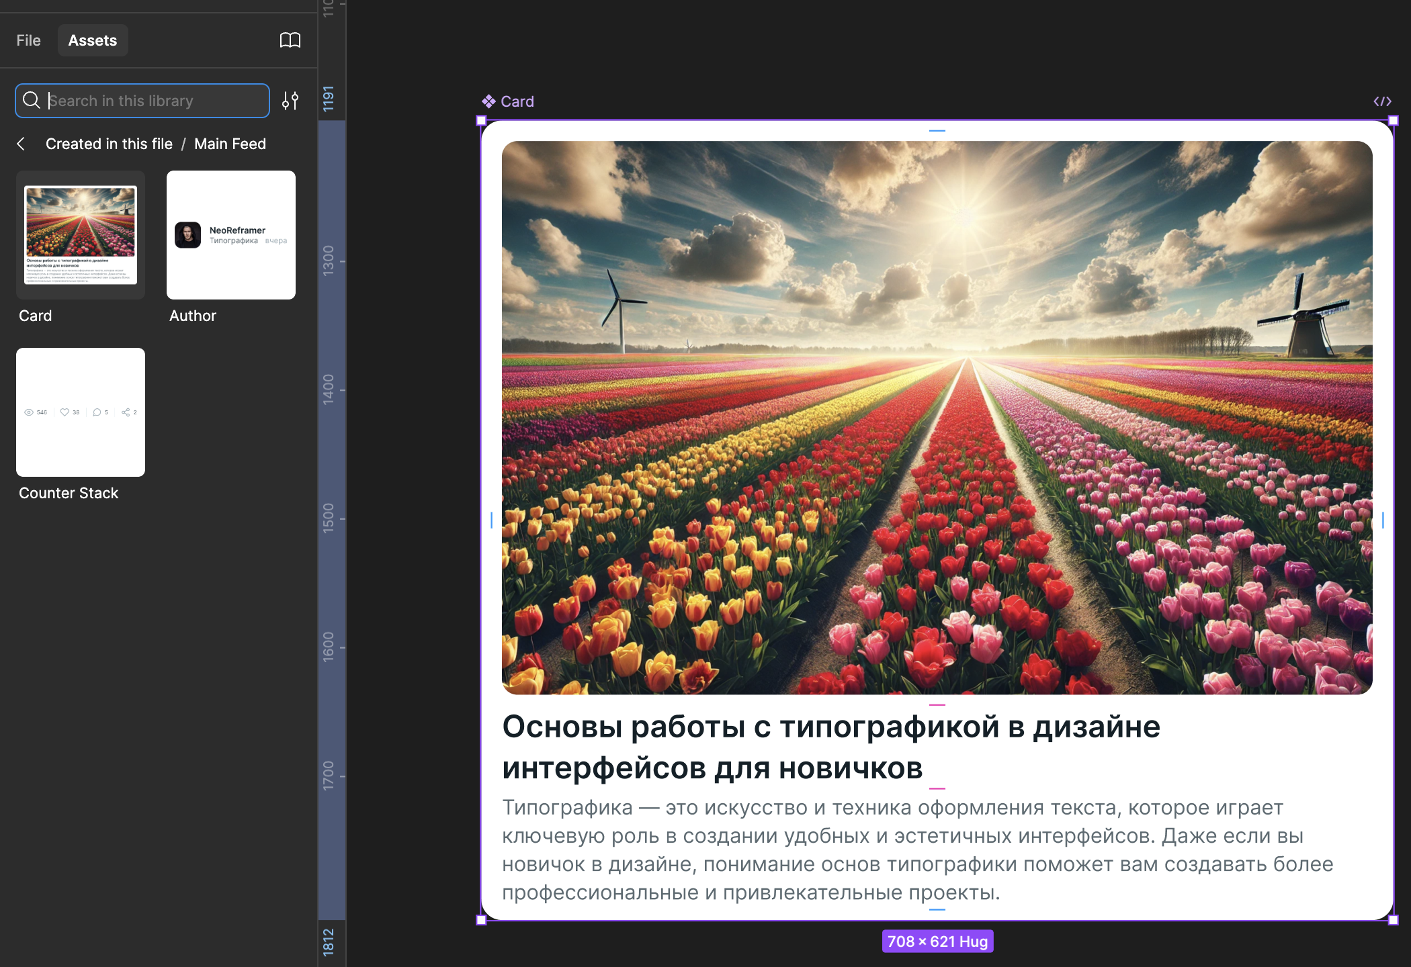Screen dimensions: 1411x967
Task: Click the search magnifier icon
Action: click(x=32, y=101)
